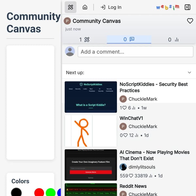Pick the black color swatch
196x196 pixels.
point(16,192)
